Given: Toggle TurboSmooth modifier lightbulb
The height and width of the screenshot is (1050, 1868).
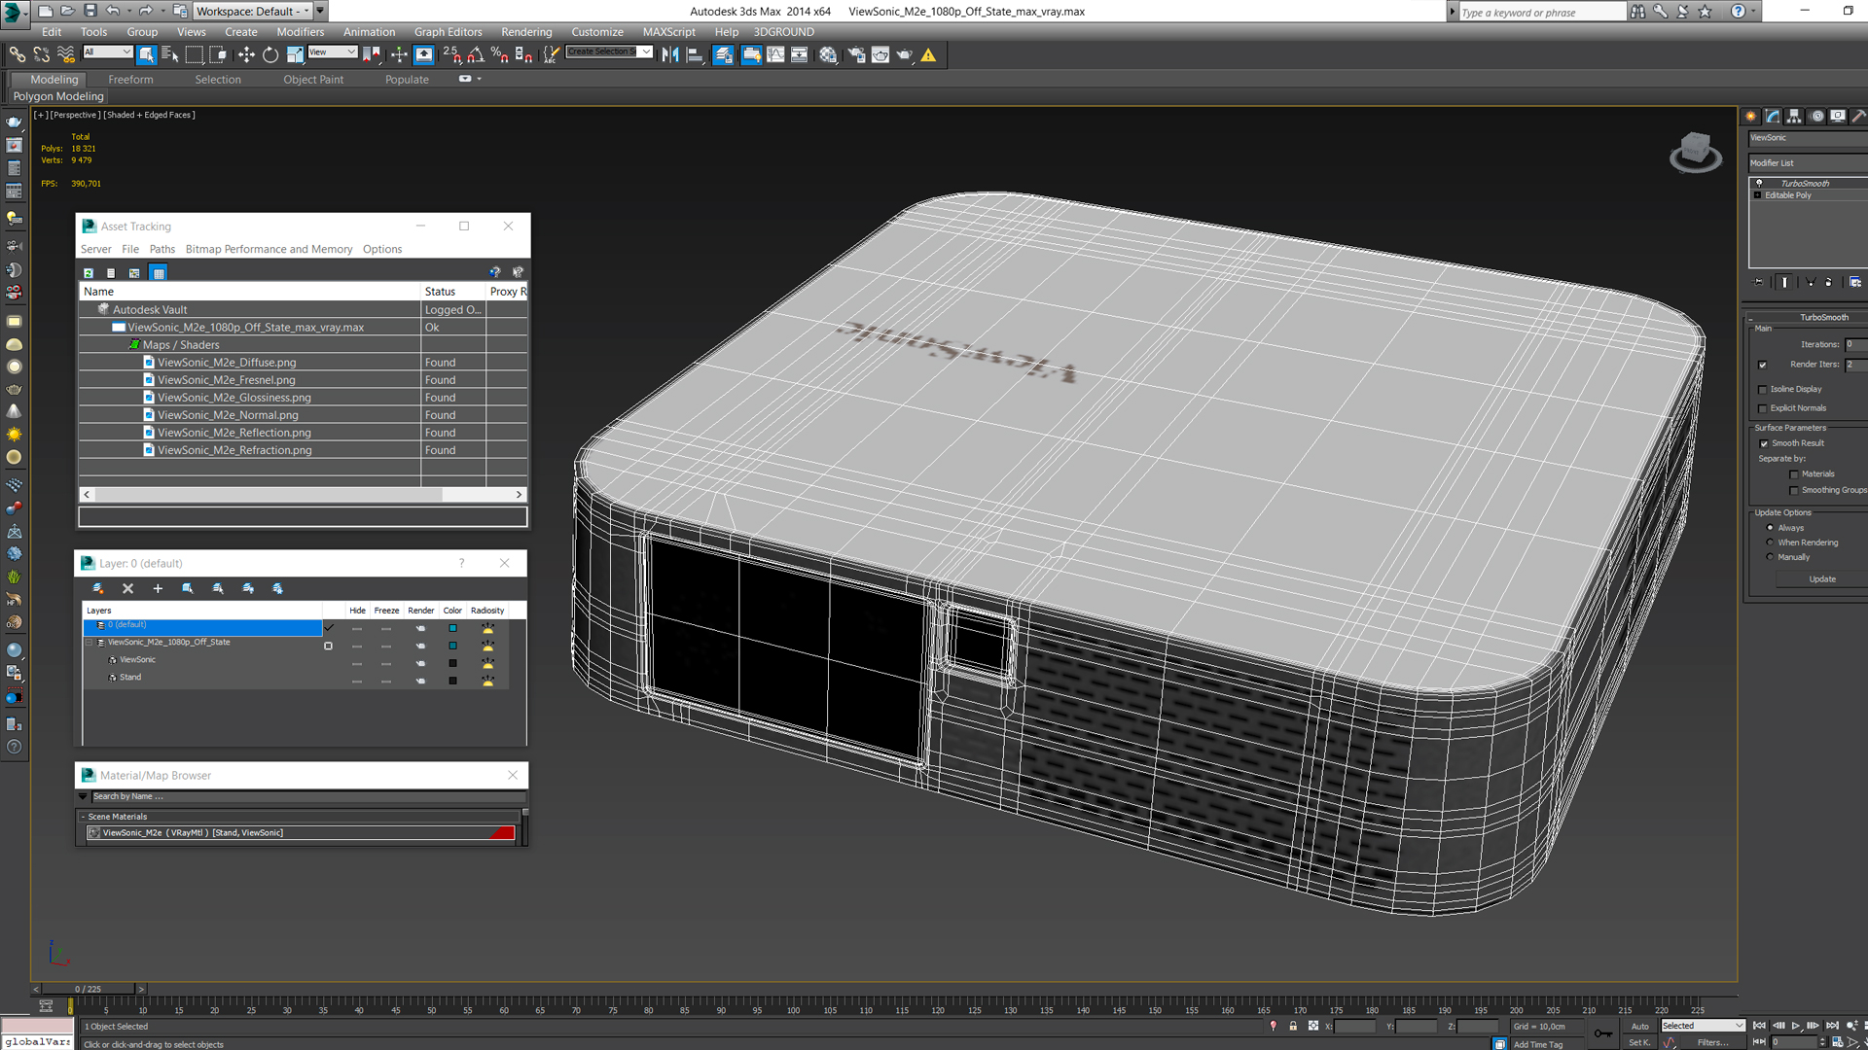Looking at the screenshot, I should (1759, 183).
